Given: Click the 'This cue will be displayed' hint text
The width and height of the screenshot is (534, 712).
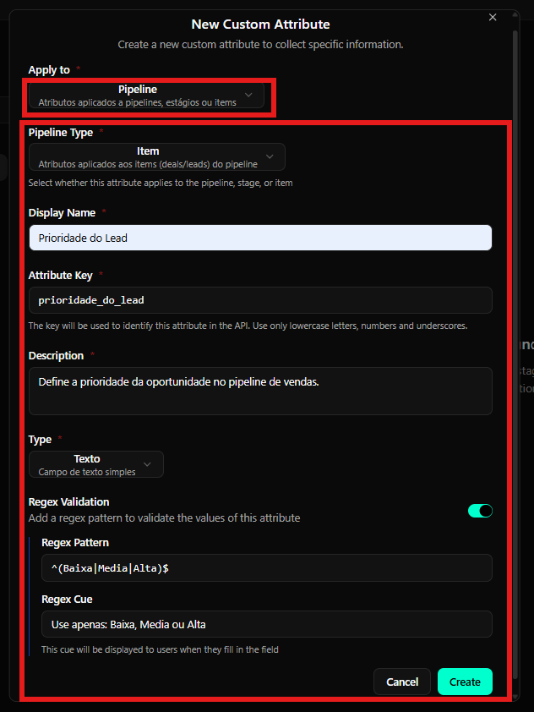Looking at the screenshot, I should pos(160,649).
